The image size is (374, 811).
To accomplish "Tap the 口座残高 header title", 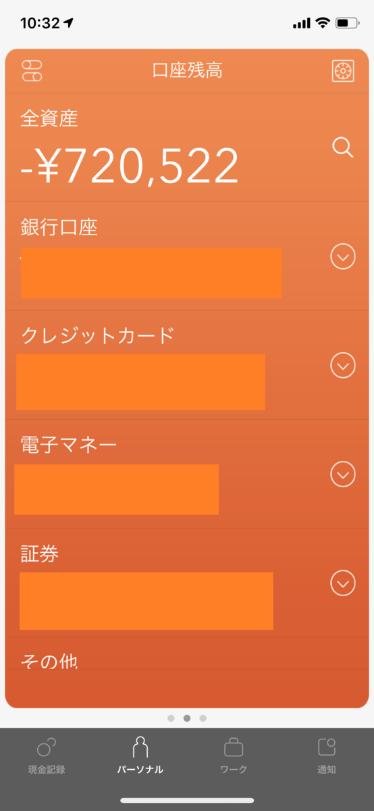I will coord(187,70).
